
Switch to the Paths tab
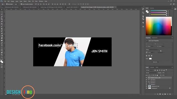pos(157,67)
